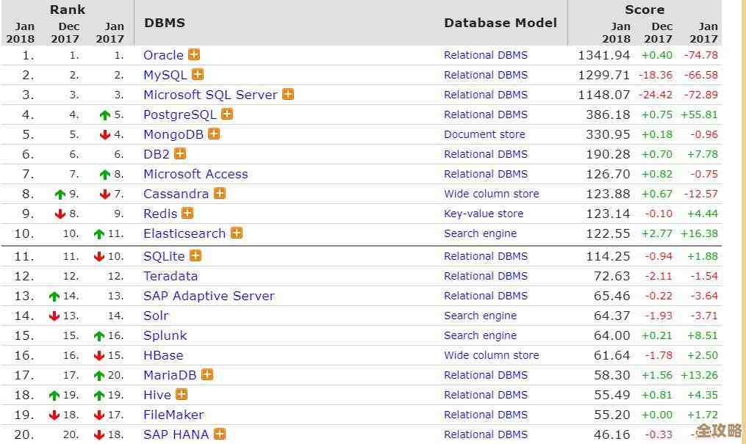Image resolution: width=746 pixels, height=444 pixels.
Task: Open HBase's Wide column store link
Action: click(491, 355)
